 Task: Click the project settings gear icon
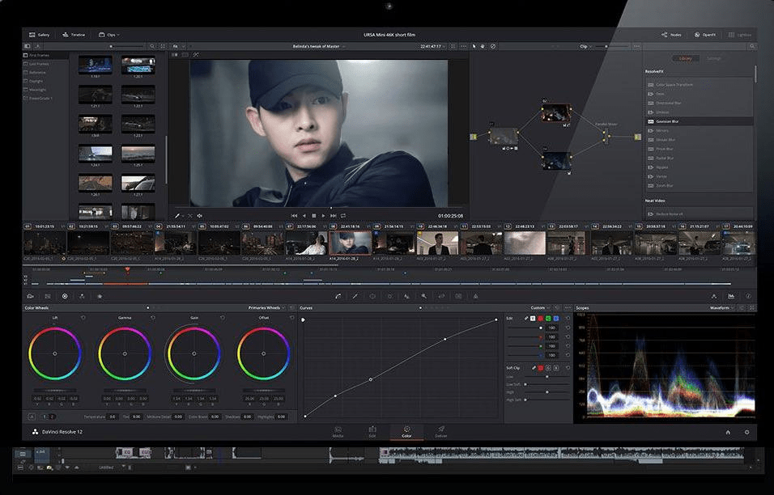746,432
